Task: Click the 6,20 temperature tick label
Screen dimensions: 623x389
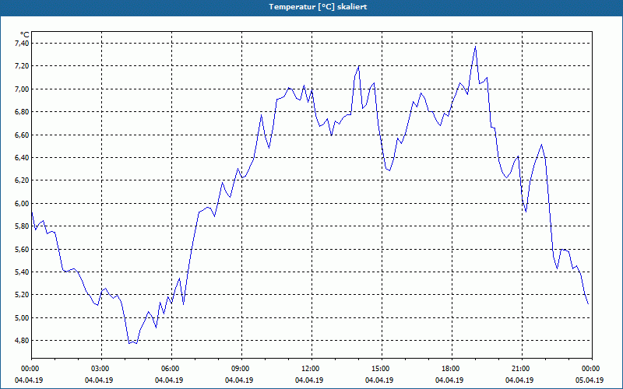Action: (x=22, y=180)
